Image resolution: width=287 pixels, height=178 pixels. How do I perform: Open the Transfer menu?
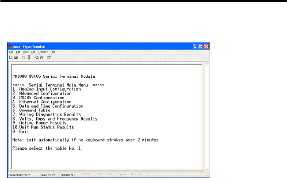coord(43,52)
